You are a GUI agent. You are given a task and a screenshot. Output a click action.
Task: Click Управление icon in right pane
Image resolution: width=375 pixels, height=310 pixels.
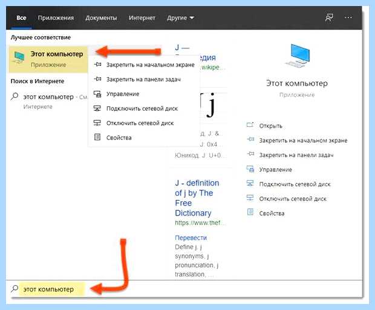250,169
